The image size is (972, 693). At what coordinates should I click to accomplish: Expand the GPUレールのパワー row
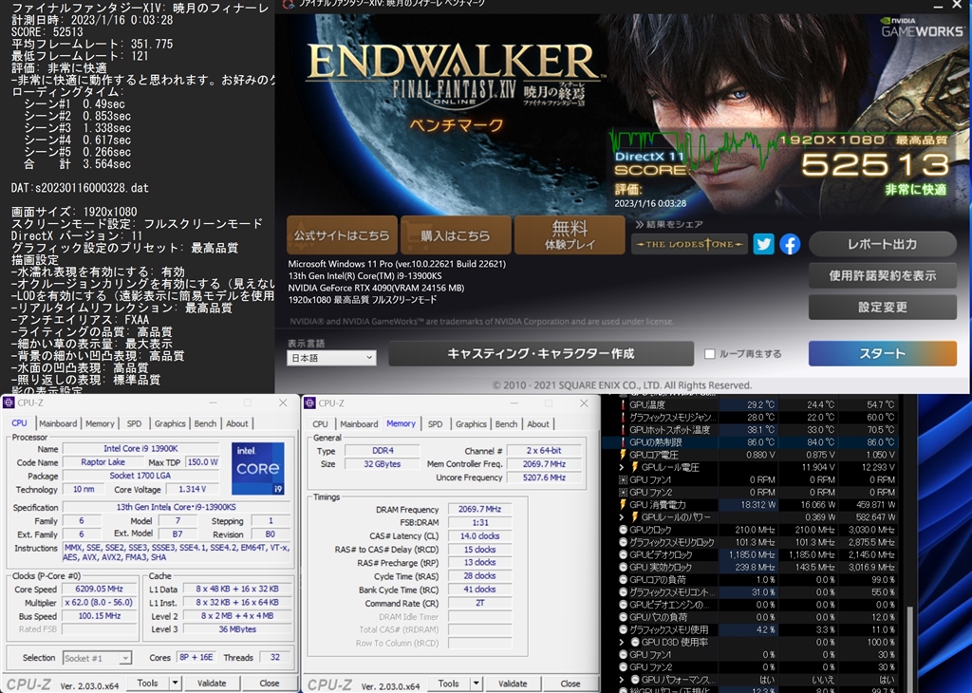coord(623,517)
